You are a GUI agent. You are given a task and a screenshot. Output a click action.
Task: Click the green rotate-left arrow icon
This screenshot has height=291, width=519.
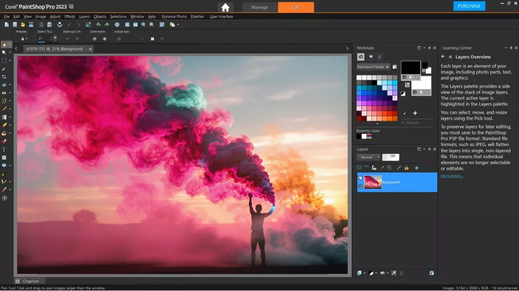pos(98,24)
